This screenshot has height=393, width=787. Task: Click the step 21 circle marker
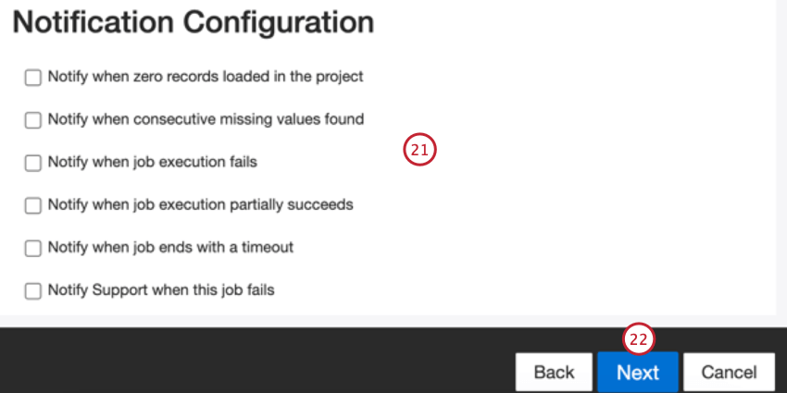pos(419,151)
